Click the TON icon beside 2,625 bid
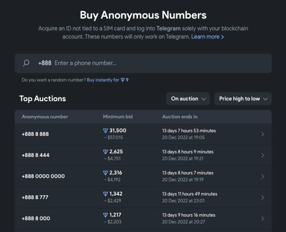The image size is (286, 232). pos(105,152)
